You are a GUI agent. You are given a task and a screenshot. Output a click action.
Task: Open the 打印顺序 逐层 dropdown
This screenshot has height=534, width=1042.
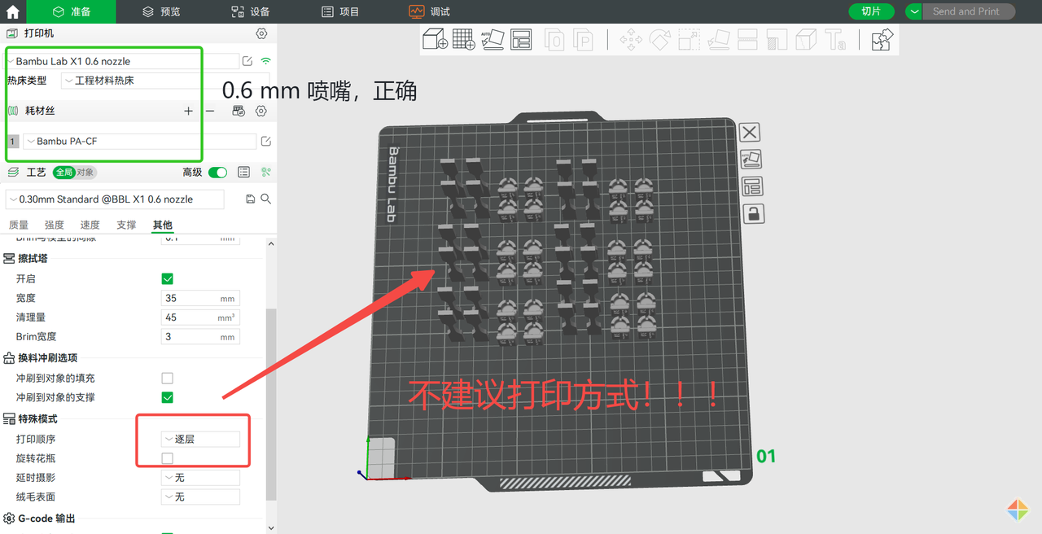point(200,439)
